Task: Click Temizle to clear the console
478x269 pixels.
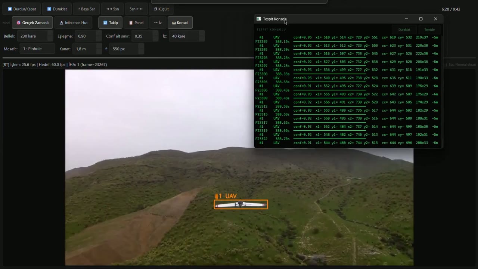Action: click(x=429, y=30)
